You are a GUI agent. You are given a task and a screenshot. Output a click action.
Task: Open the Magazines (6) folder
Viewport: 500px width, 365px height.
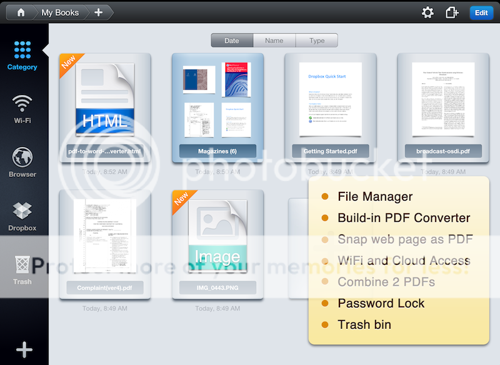pyautogui.click(x=217, y=107)
